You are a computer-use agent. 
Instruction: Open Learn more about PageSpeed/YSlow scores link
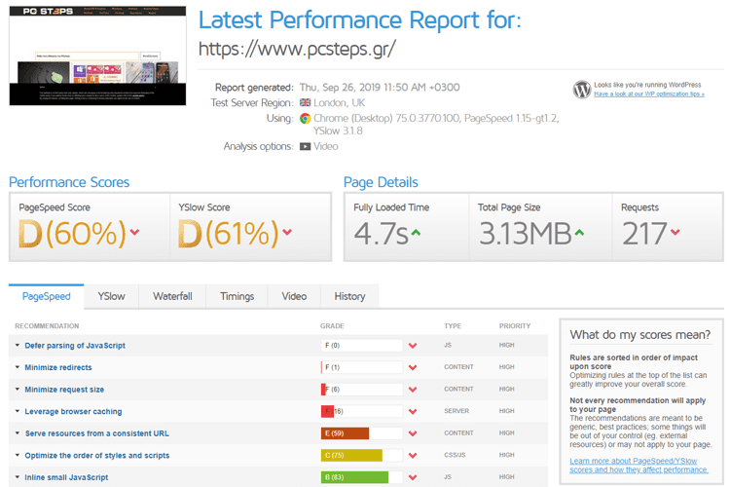point(639,466)
